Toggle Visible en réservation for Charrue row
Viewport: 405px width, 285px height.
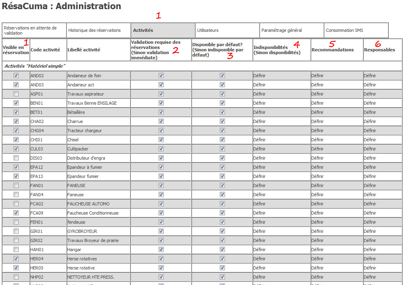point(16,121)
